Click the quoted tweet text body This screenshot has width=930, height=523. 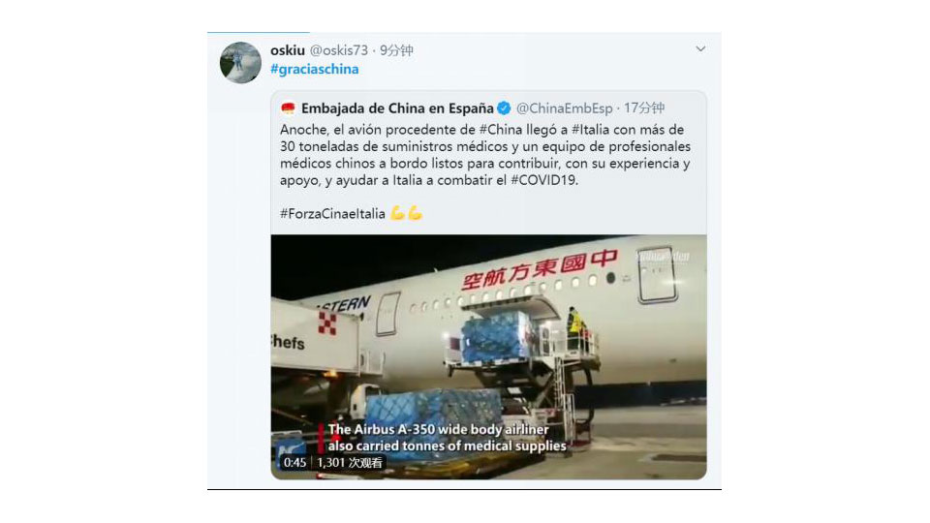pos(485,155)
